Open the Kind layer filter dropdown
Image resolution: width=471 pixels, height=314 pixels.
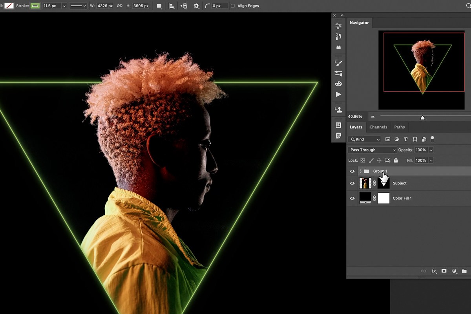[x=364, y=139]
